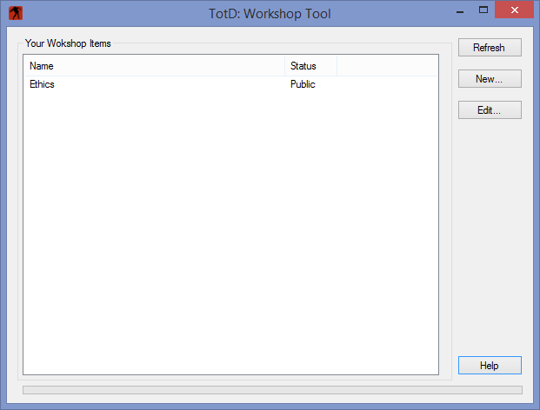Click the divider right of Status header
Image resolution: width=540 pixels, height=410 pixels.
337,66
